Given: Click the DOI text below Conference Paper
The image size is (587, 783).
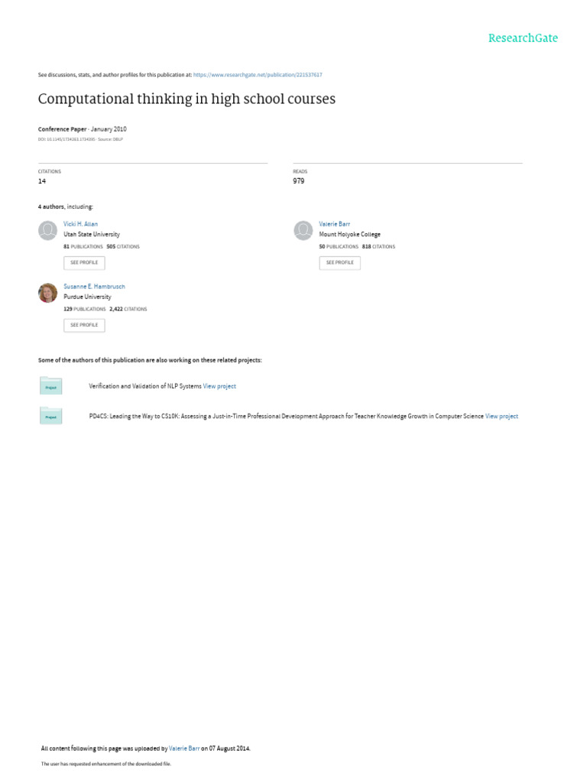Looking at the screenshot, I should (x=66, y=140).
